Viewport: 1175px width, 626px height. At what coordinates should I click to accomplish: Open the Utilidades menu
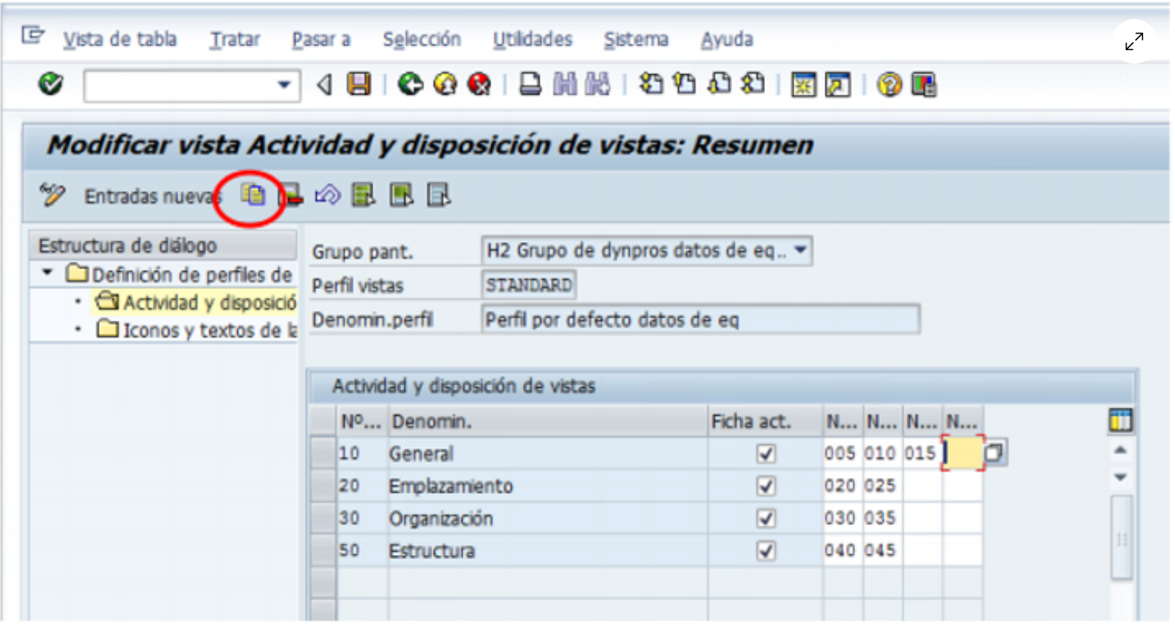533,39
